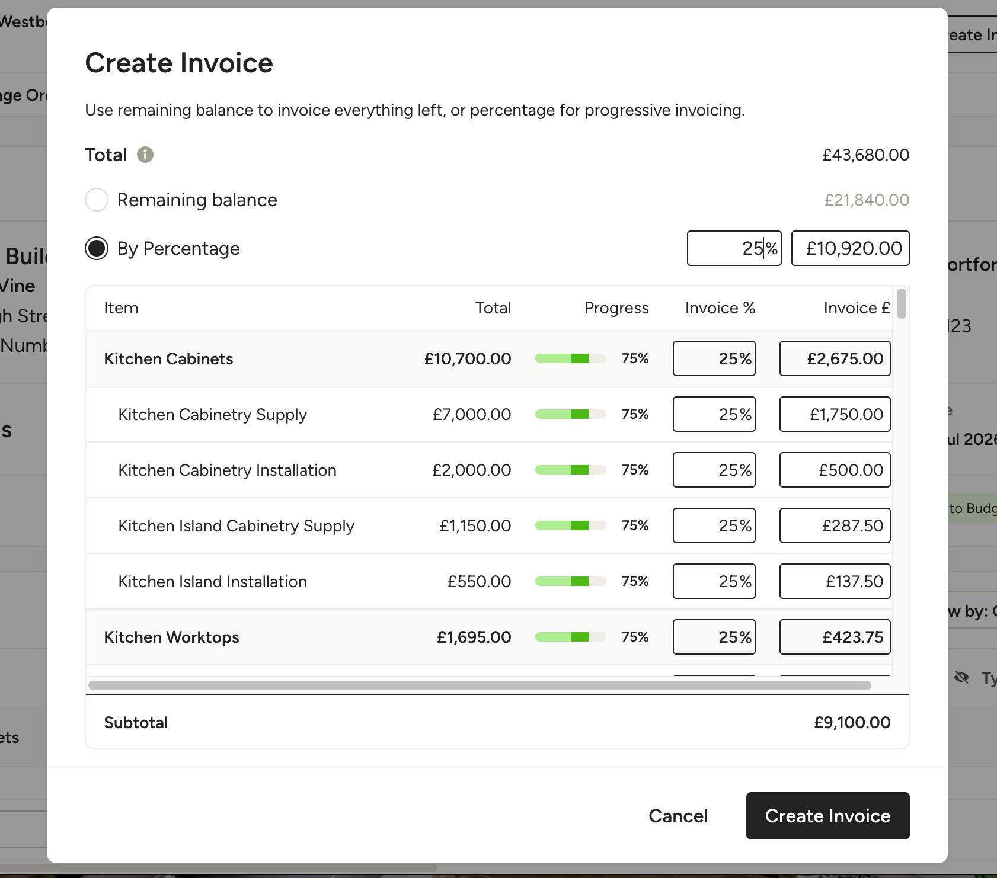Select the By Percentage radio option
The height and width of the screenshot is (878, 997).
[97, 248]
